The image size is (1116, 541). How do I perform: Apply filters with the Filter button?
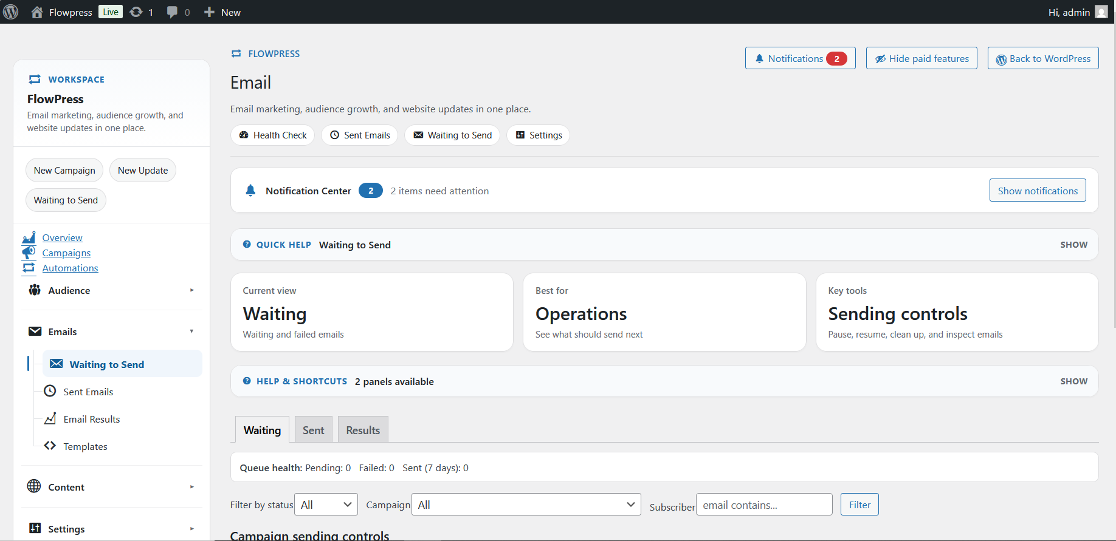(859, 505)
